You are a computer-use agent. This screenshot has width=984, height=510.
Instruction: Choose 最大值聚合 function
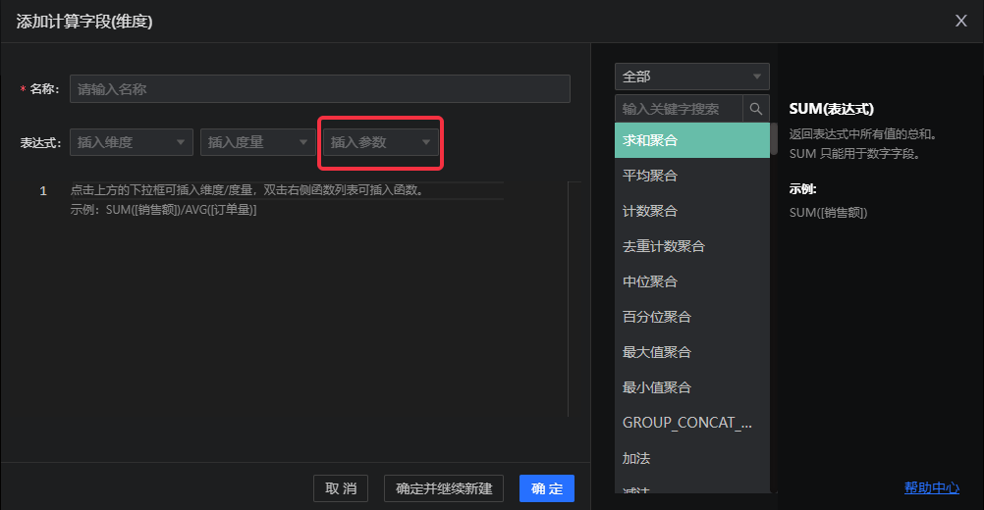tap(691, 352)
